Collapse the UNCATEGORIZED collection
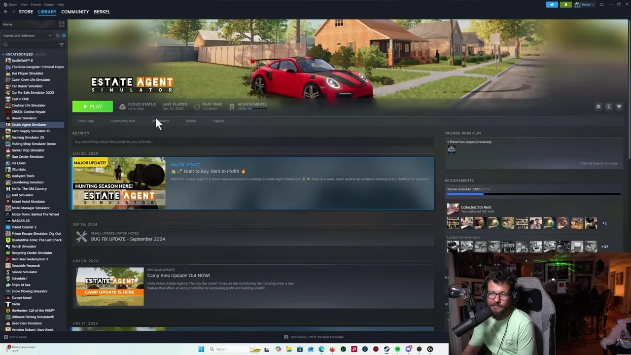The width and height of the screenshot is (631, 355). coord(3,54)
